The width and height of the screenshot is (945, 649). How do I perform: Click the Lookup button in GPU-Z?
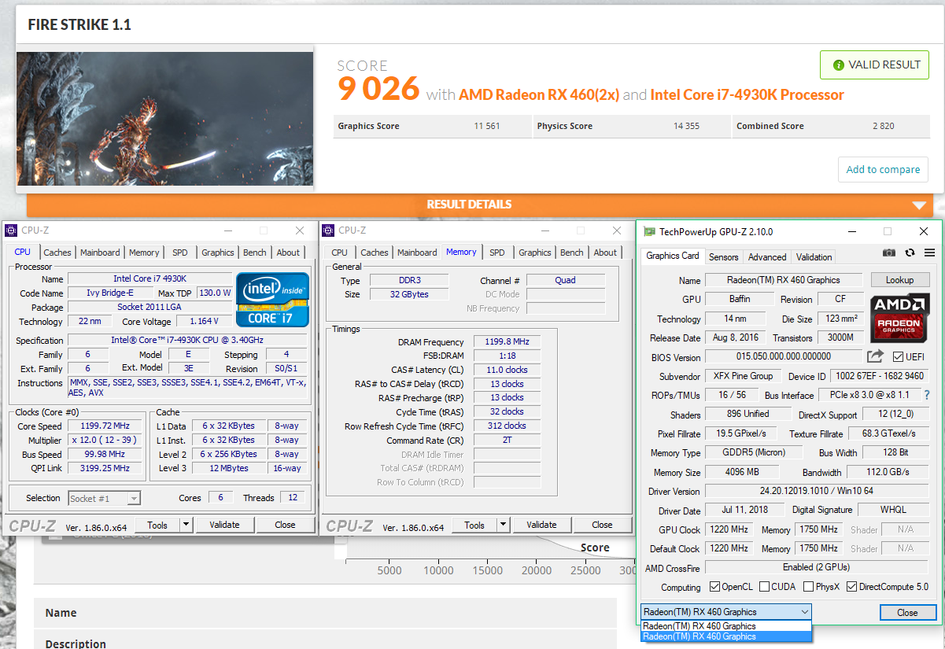pyautogui.click(x=899, y=280)
